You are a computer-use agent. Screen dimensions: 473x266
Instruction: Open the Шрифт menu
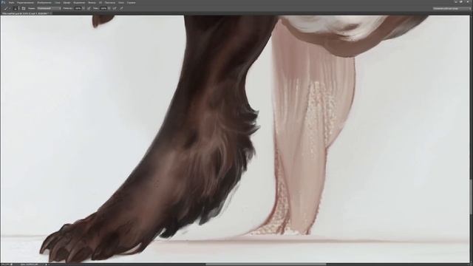(67, 3)
